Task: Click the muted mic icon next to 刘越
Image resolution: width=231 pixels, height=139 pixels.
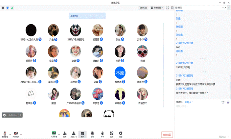Action: pyautogui.click(x=123, y=39)
